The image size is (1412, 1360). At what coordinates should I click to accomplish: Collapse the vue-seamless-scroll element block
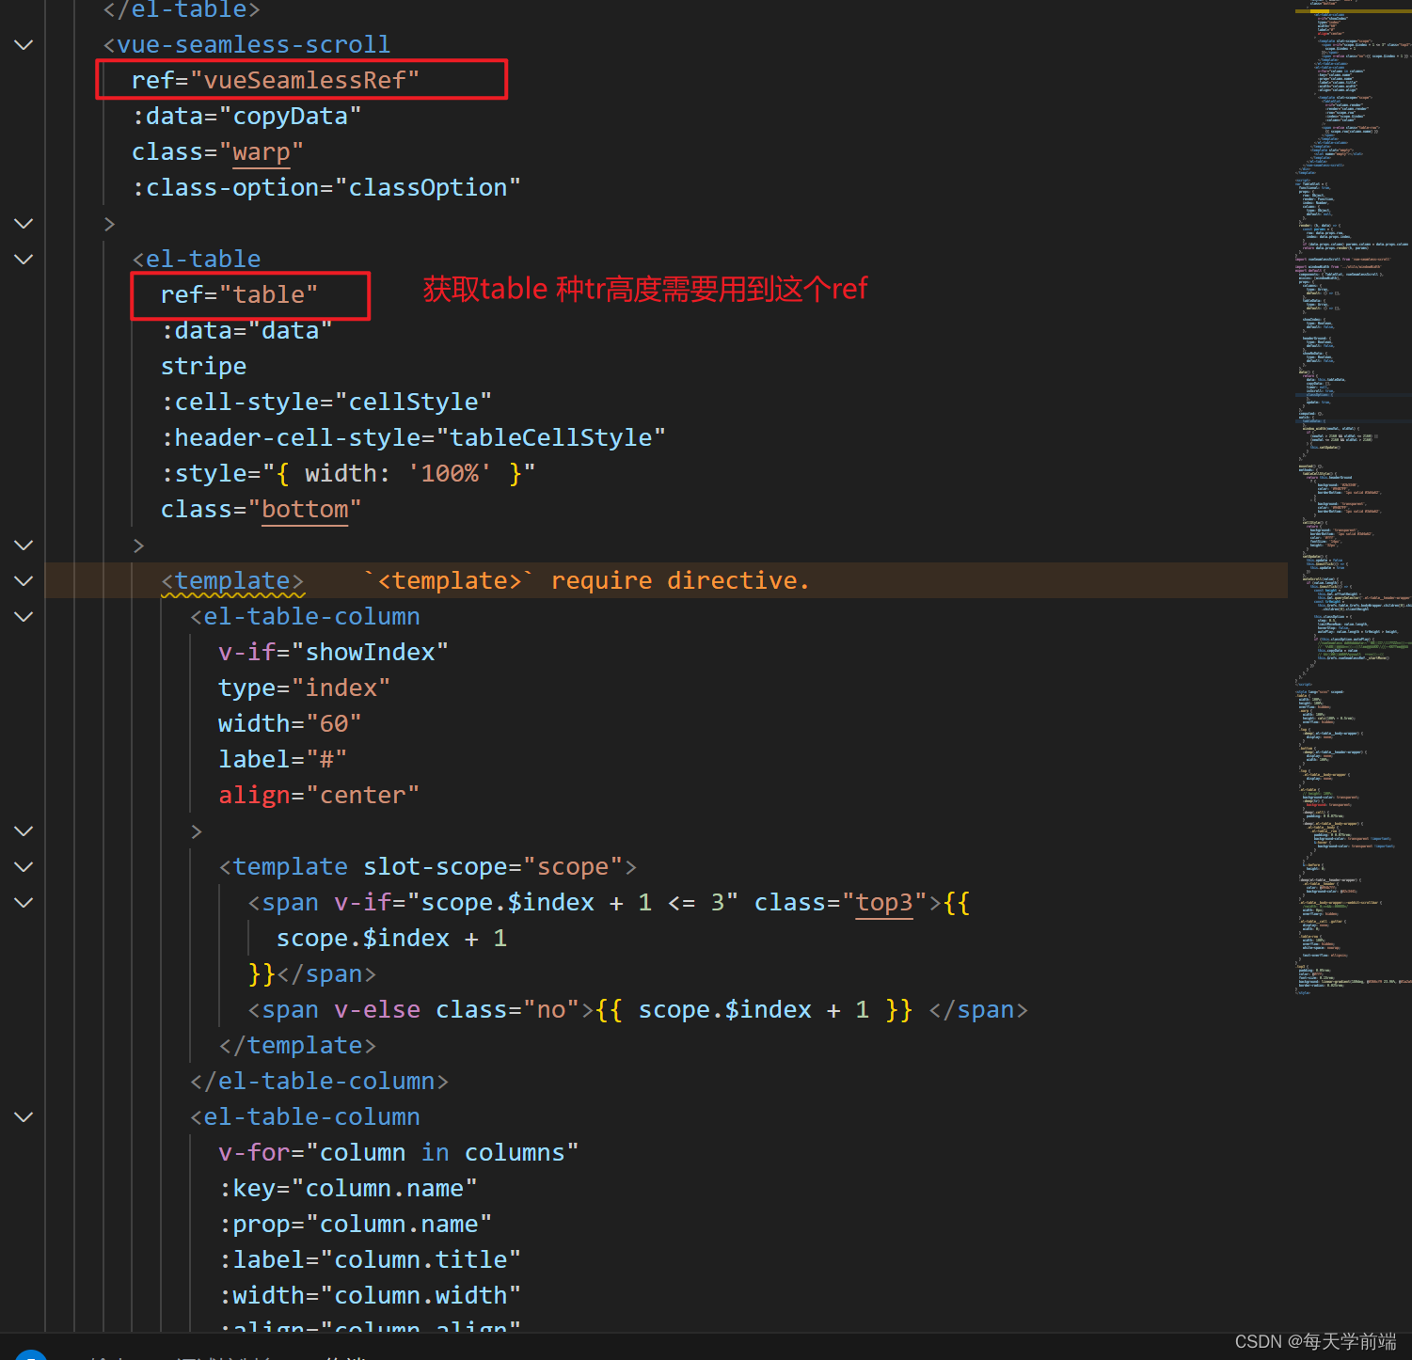coord(24,44)
